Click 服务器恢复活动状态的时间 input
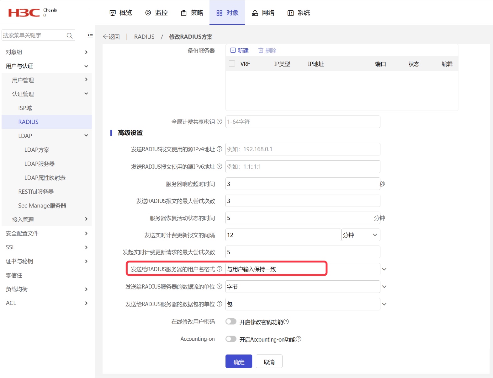This screenshot has width=493, height=378. (303, 218)
